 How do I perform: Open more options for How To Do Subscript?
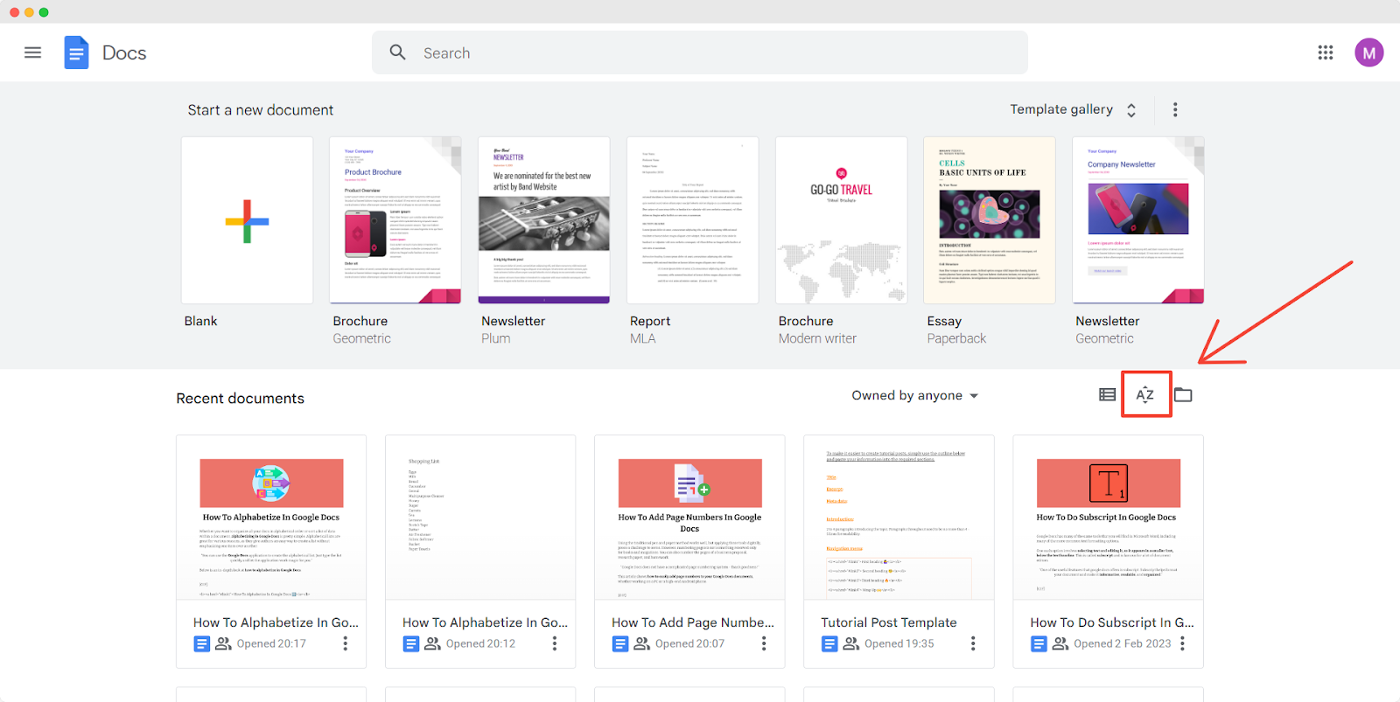pos(1182,643)
